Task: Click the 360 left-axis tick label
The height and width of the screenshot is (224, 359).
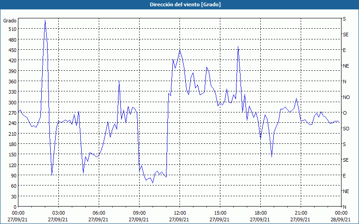Action: [13, 82]
